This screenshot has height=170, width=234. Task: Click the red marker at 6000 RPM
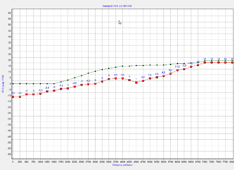coord(178,70)
